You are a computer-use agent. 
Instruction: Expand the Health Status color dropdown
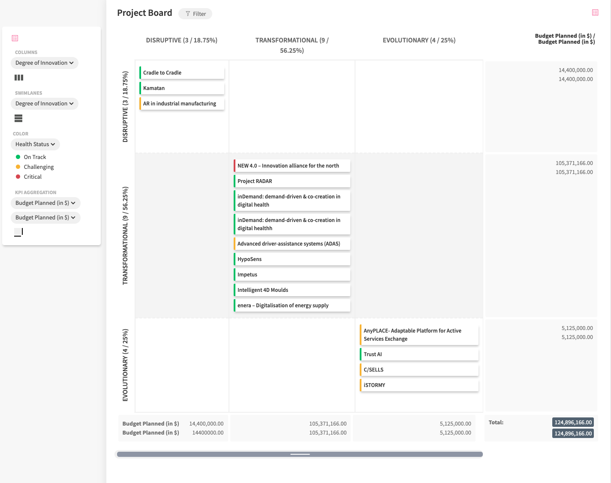point(35,144)
